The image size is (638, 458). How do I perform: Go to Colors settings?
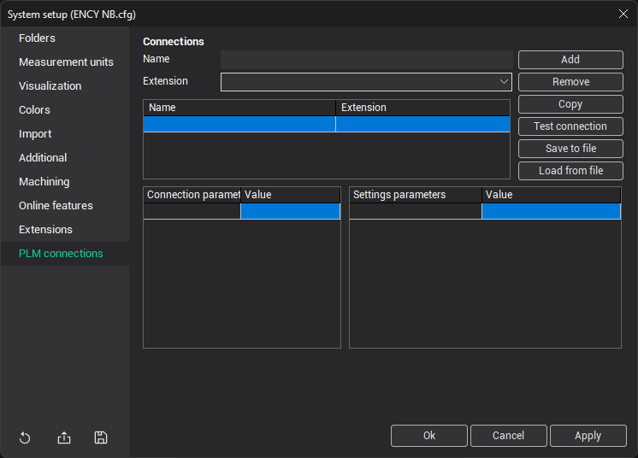34,110
